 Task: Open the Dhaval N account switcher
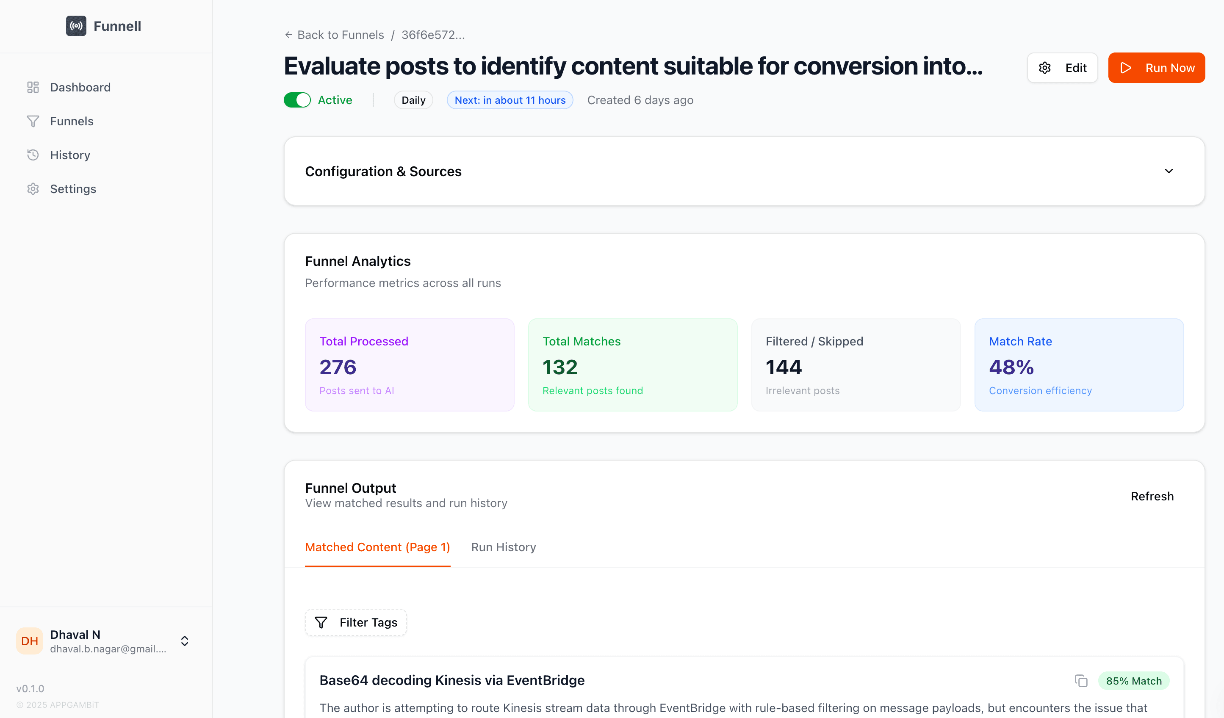click(185, 641)
